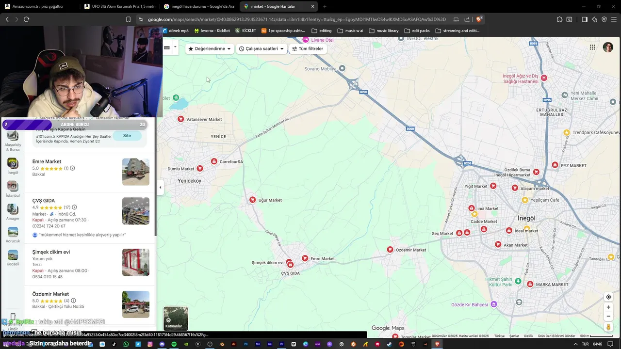This screenshot has width=621, height=349.
Task: Click the Gözde Kır Bahçesi pin
Action: click(494, 304)
